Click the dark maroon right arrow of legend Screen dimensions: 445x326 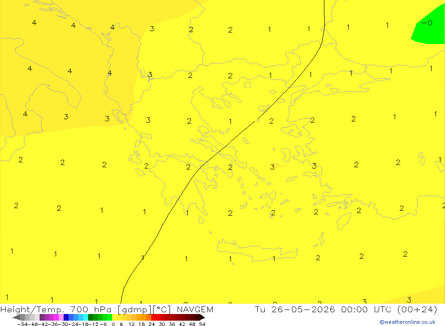pos(202,317)
